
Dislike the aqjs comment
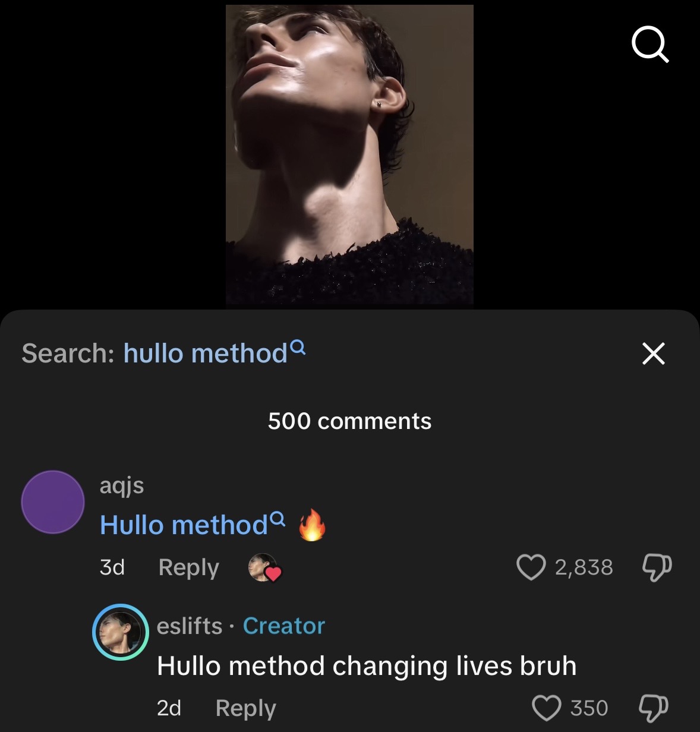[x=657, y=567]
